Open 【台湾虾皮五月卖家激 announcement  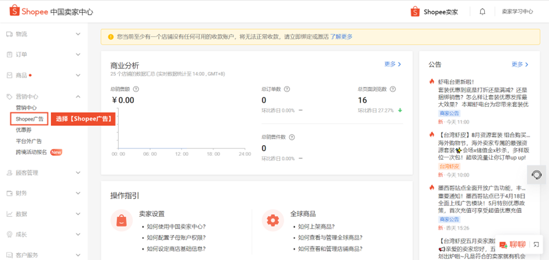(467, 241)
